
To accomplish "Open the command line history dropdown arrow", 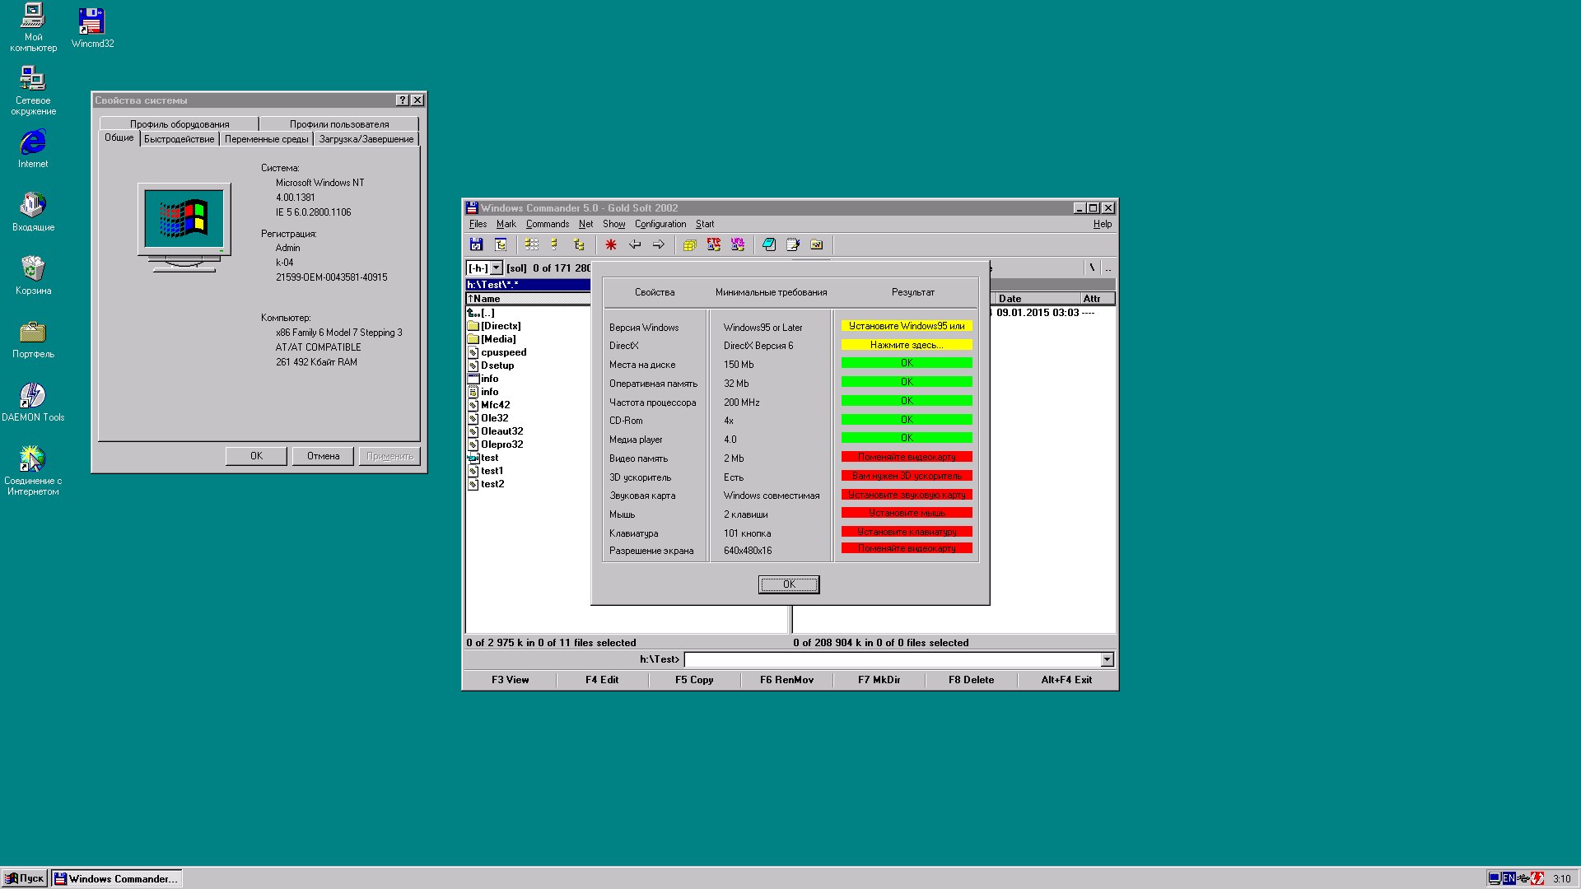I will coord(1107,659).
